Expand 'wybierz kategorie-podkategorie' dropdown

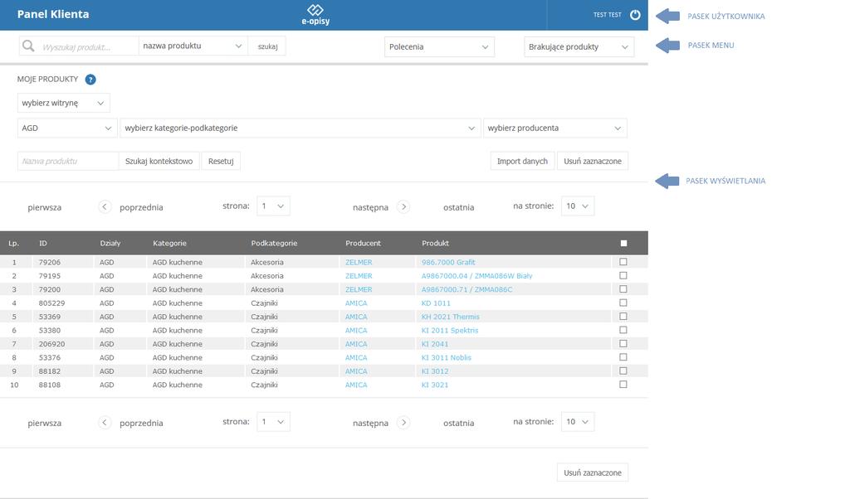tap(300, 128)
